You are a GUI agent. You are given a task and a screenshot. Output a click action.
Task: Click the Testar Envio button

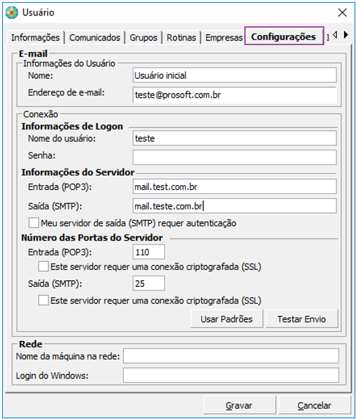301,319
